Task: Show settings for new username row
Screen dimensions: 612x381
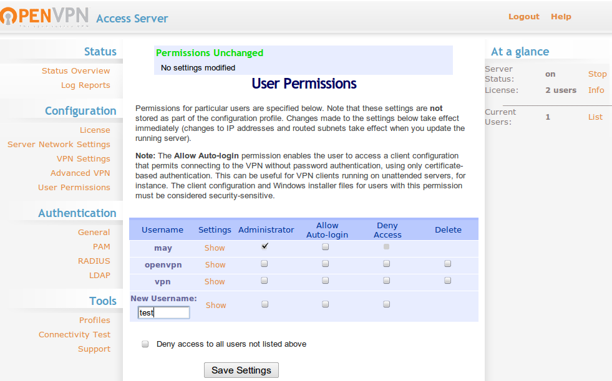Action: (216, 306)
